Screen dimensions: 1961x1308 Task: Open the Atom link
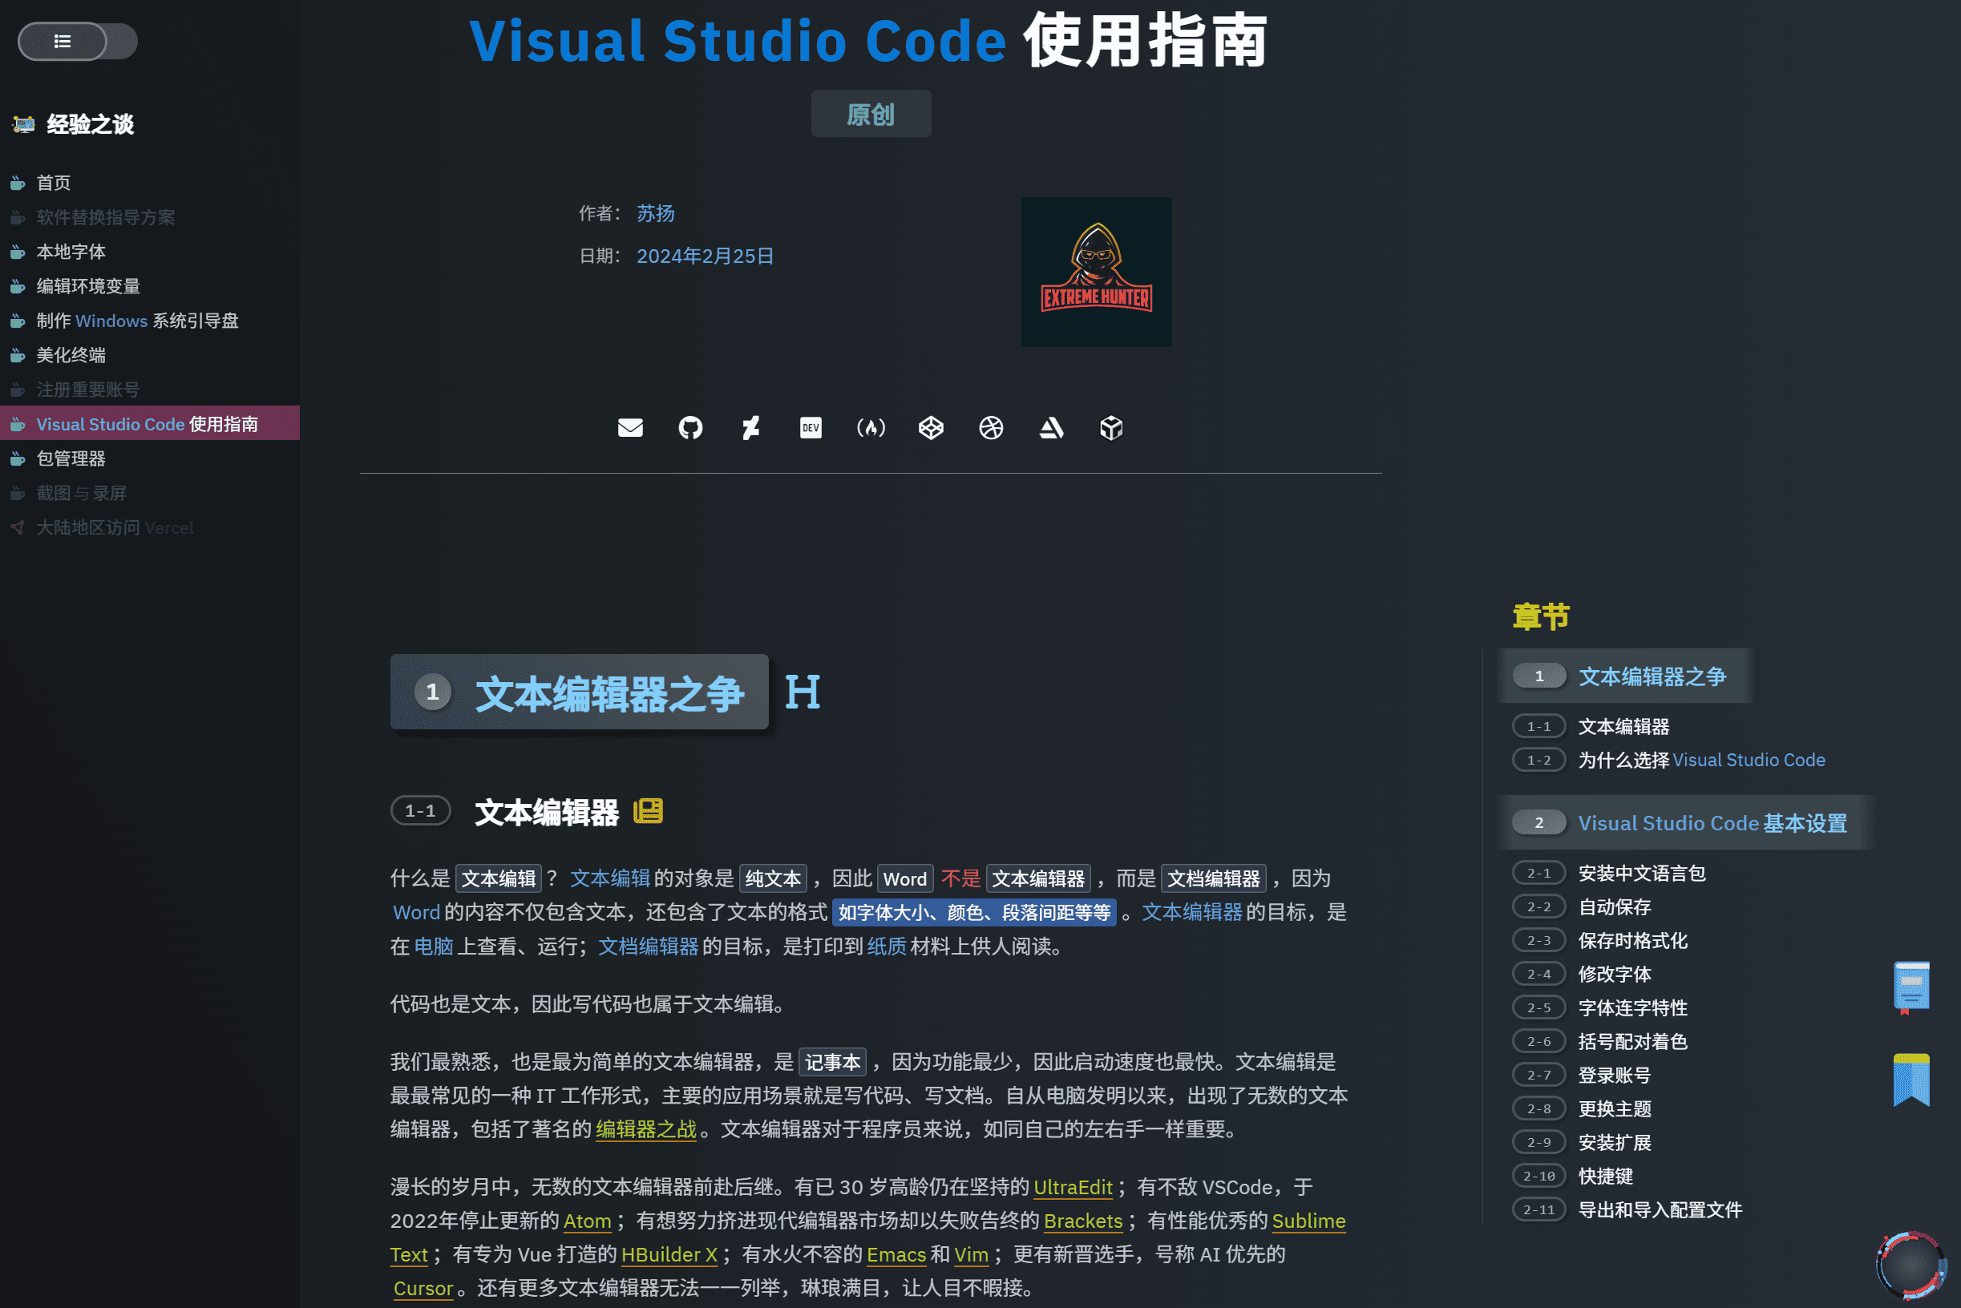tap(588, 1221)
